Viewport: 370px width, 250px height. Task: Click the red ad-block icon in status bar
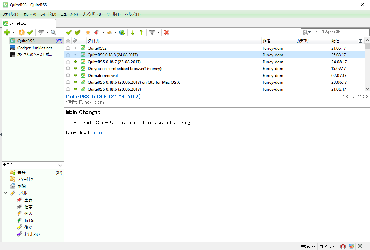click(343, 246)
